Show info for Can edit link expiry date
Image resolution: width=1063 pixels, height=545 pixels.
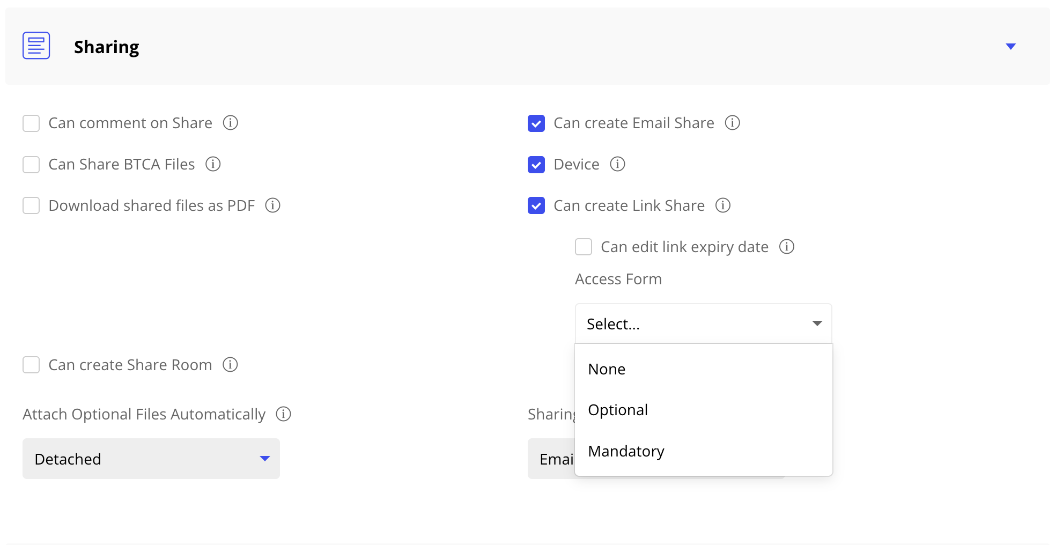pos(786,247)
